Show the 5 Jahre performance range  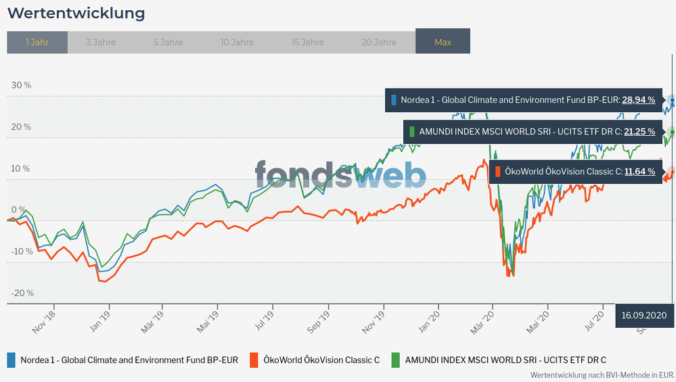coord(168,42)
